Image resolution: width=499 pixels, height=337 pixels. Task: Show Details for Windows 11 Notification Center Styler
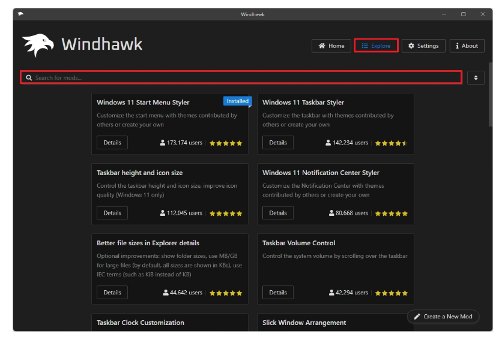pos(278,213)
